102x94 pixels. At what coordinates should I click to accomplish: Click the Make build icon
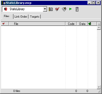pyautogui.click(x=64, y=9)
